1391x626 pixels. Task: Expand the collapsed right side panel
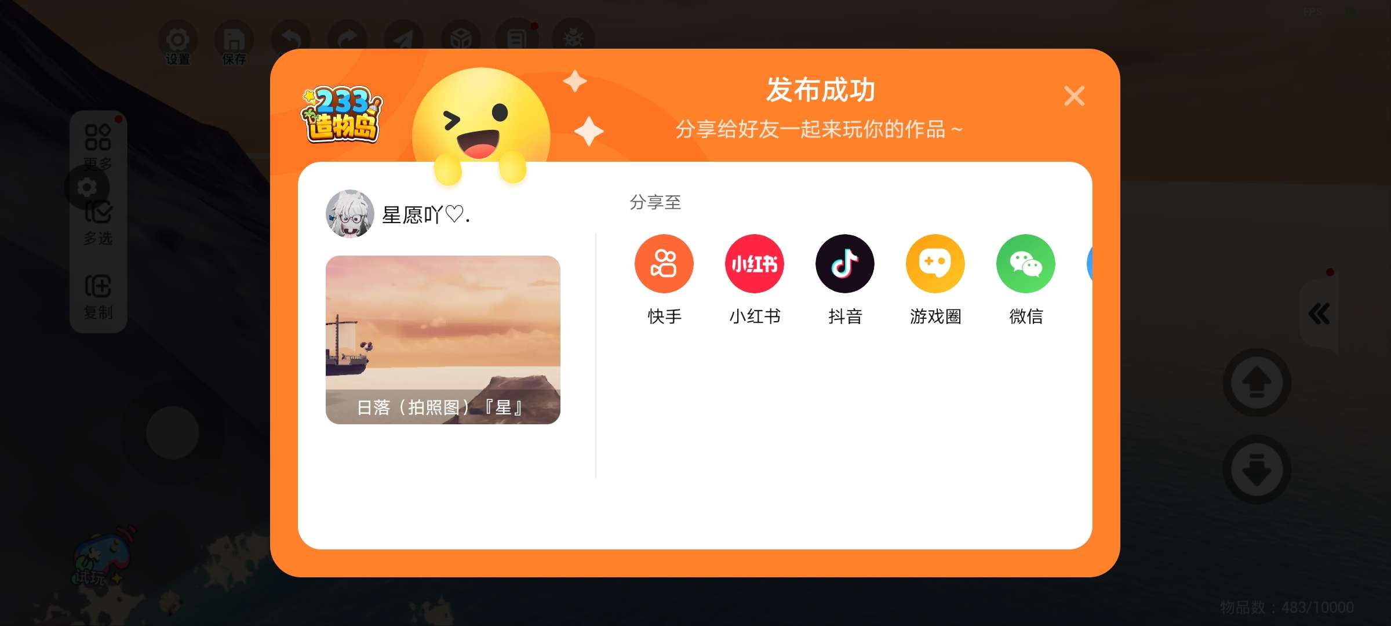[1319, 314]
